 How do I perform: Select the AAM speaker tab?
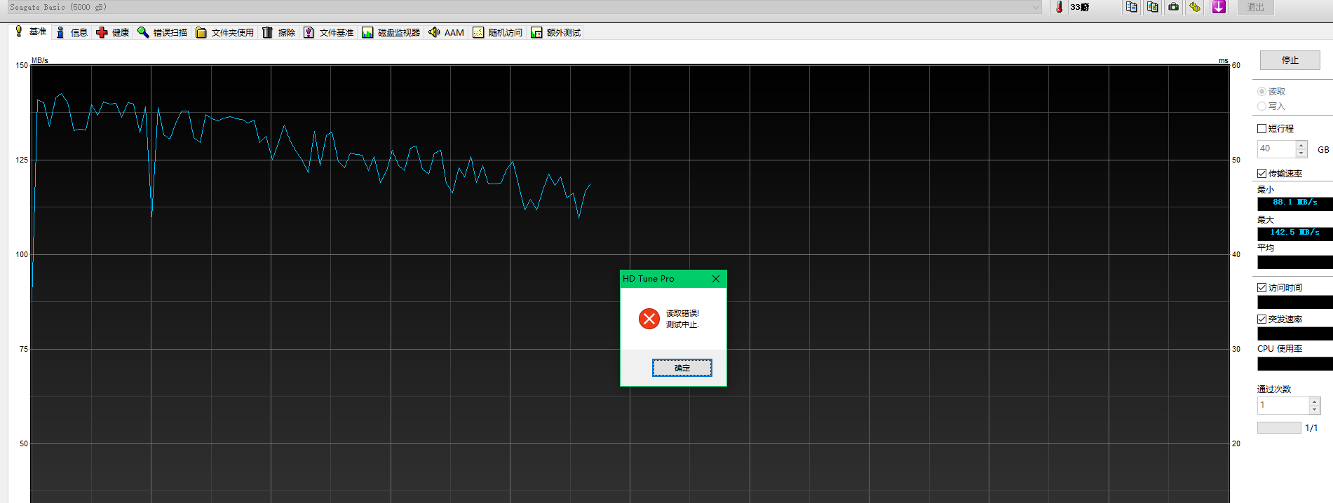[447, 32]
